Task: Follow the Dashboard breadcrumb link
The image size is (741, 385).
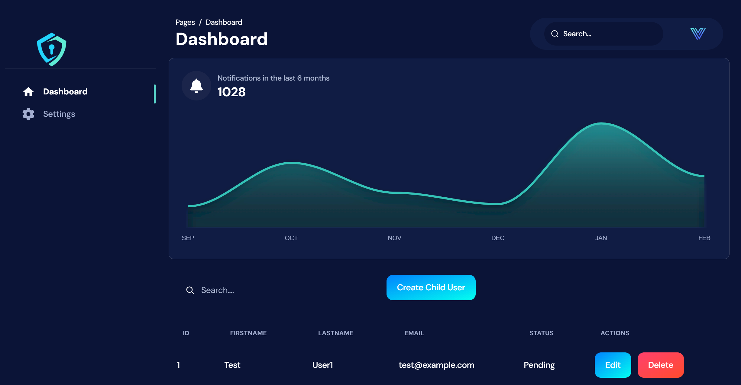Action: (x=224, y=22)
